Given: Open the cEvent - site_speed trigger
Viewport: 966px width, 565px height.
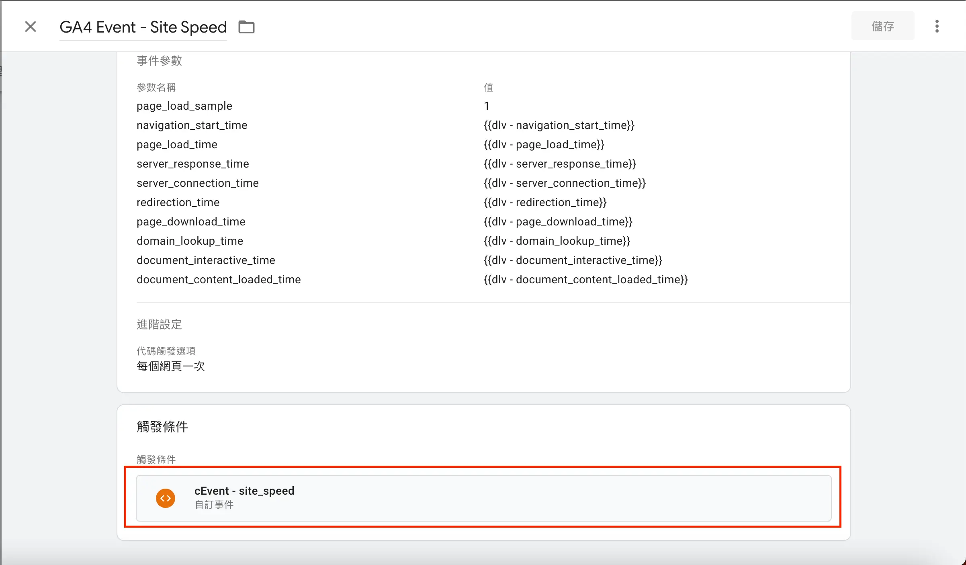Looking at the screenshot, I should coord(484,498).
